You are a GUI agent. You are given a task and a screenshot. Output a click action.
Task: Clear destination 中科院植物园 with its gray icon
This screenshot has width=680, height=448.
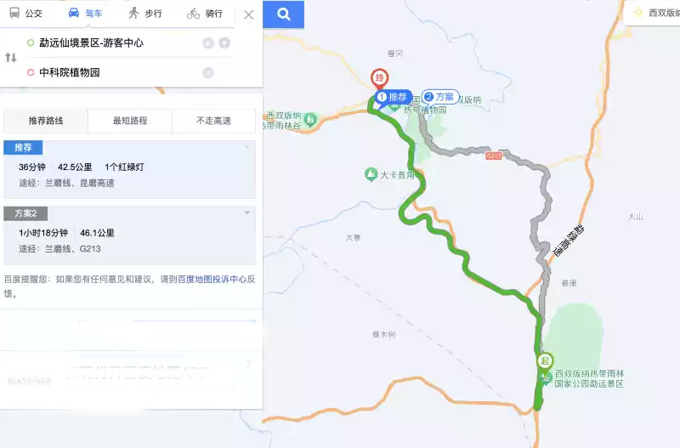point(208,72)
